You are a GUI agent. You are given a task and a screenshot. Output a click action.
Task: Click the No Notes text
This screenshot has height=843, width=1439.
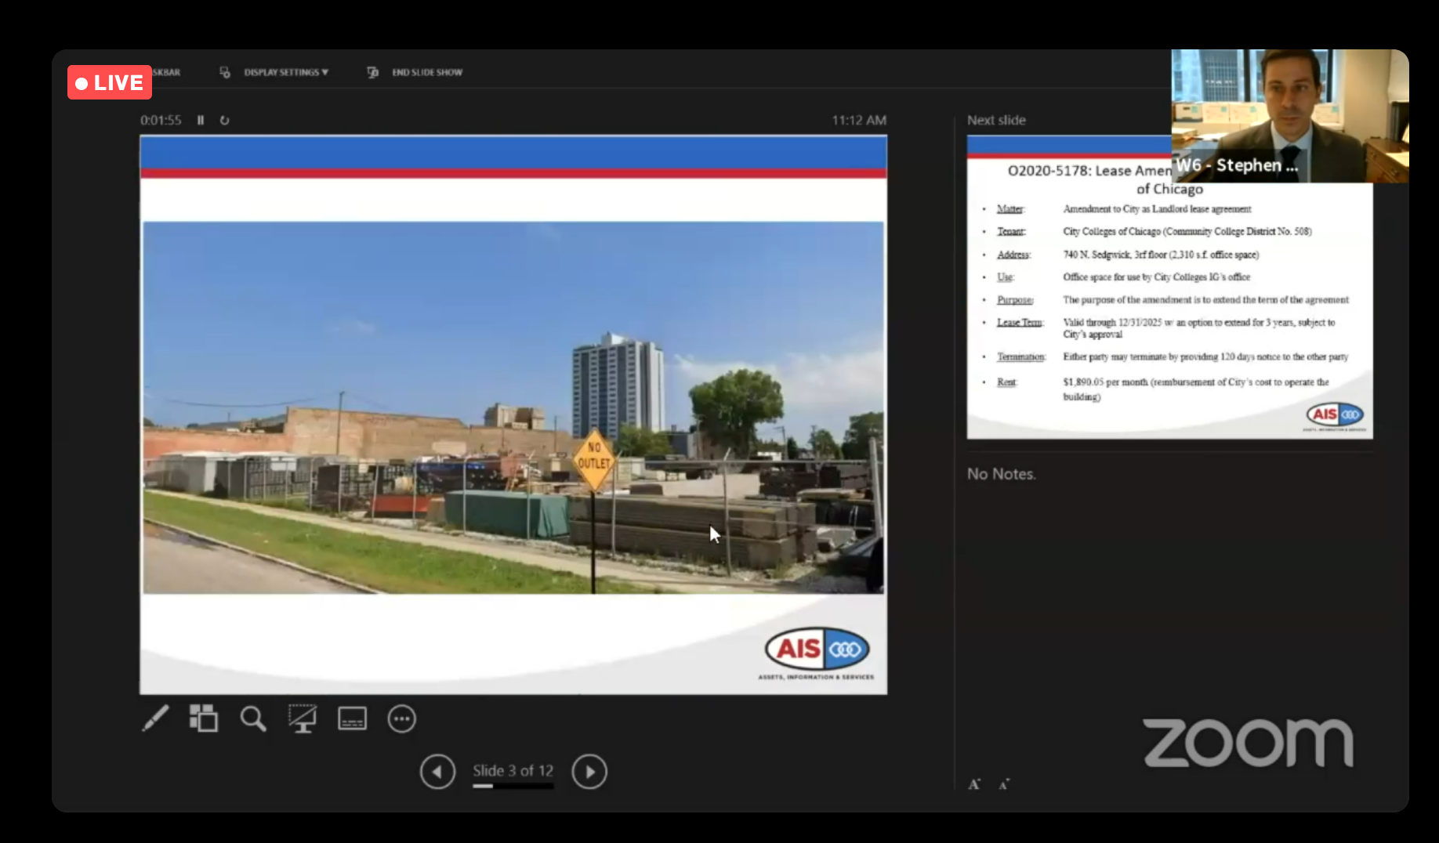pyautogui.click(x=1001, y=474)
